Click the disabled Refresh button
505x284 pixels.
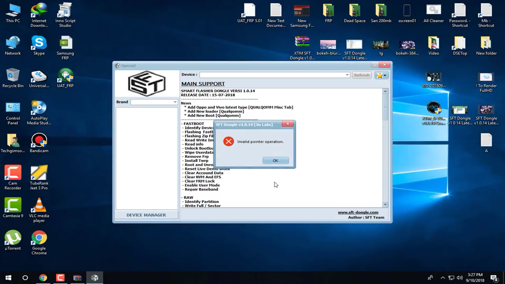[362, 75]
